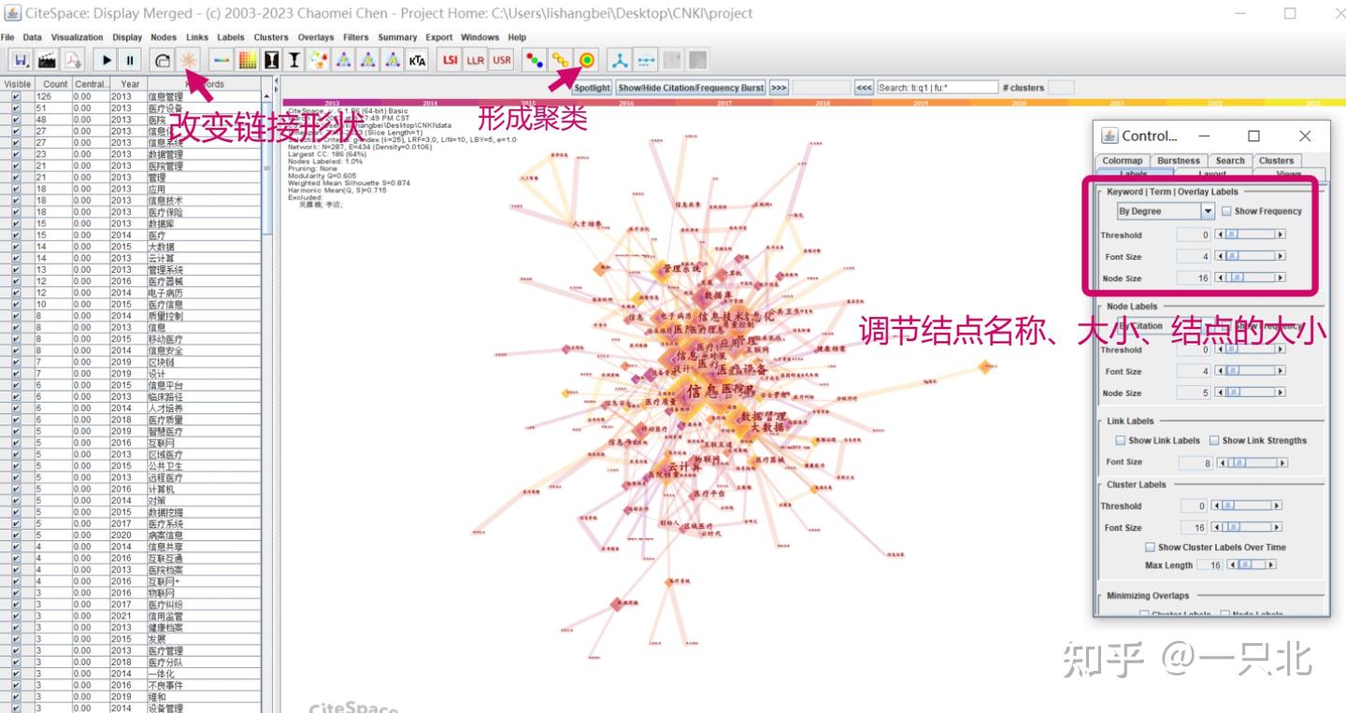Click the KTA toolbar icon
Screen dimensions: 1346x713
(x=415, y=59)
